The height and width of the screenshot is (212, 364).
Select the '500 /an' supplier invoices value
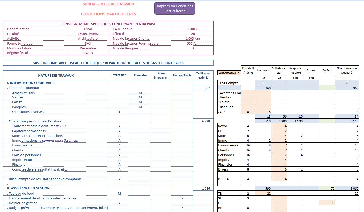pos(193,43)
